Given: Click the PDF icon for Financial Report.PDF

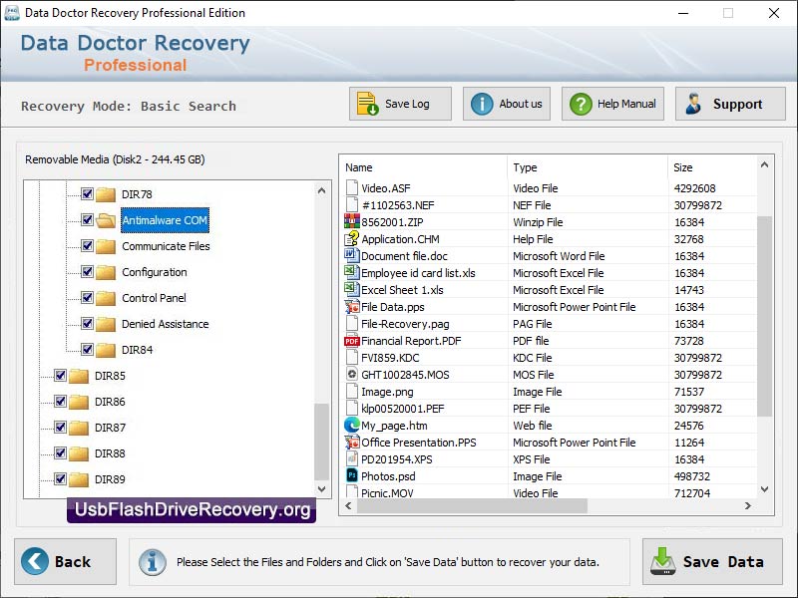Looking at the screenshot, I should tap(351, 340).
